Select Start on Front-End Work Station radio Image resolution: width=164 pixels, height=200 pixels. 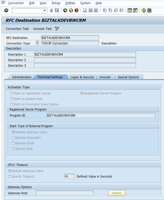(x=11, y=104)
